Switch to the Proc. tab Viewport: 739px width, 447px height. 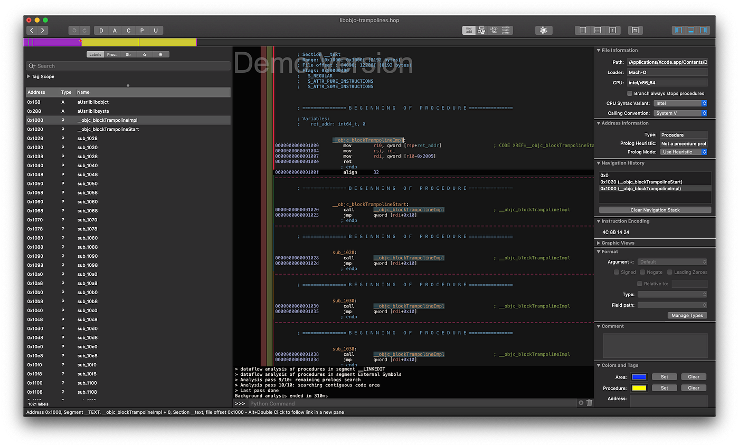[112, 54]
